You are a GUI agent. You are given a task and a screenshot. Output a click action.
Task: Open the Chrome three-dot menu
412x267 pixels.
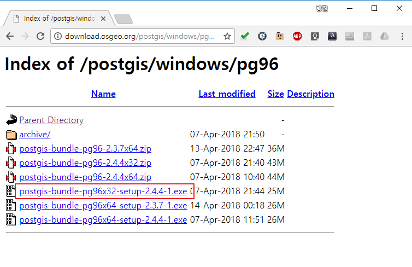click(402, 37)
